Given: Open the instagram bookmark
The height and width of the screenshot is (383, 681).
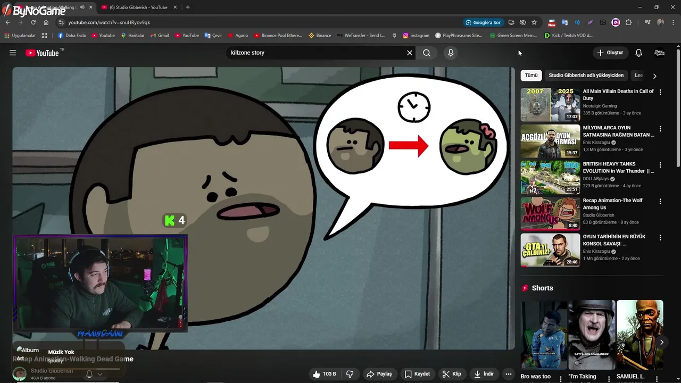Looking at the screenshot, I should [416, 36].
